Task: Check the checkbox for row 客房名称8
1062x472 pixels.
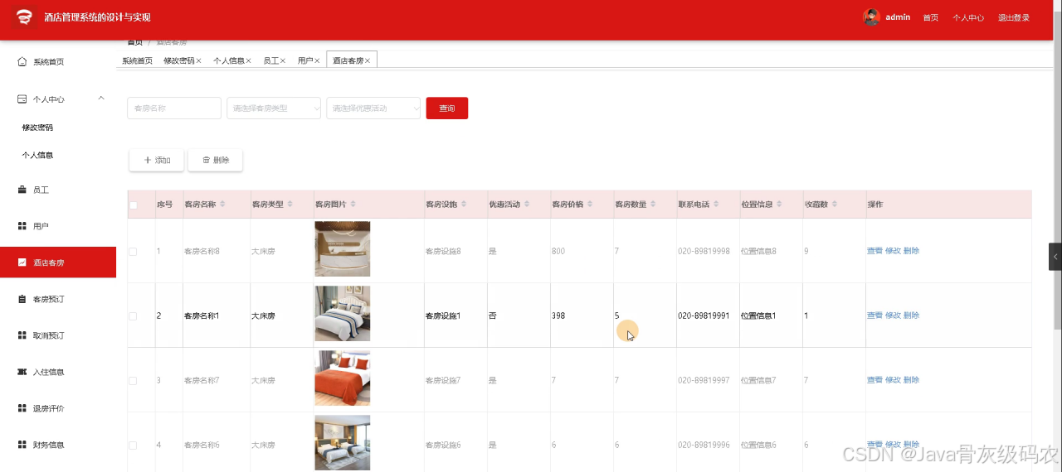Action: [x=134, y=251]
